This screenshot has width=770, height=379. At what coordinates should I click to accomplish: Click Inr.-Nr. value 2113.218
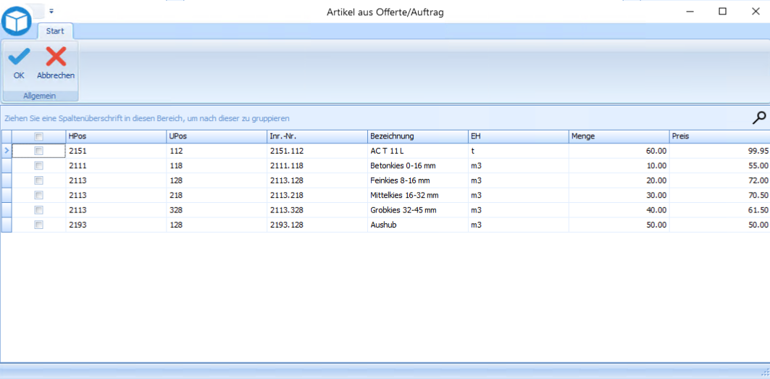point(317,195)
